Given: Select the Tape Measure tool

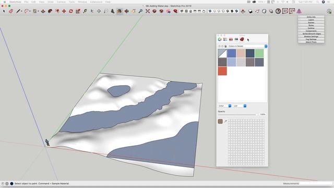Looking at the screenshot, I should pyautogui.click(x=85, y=11).
